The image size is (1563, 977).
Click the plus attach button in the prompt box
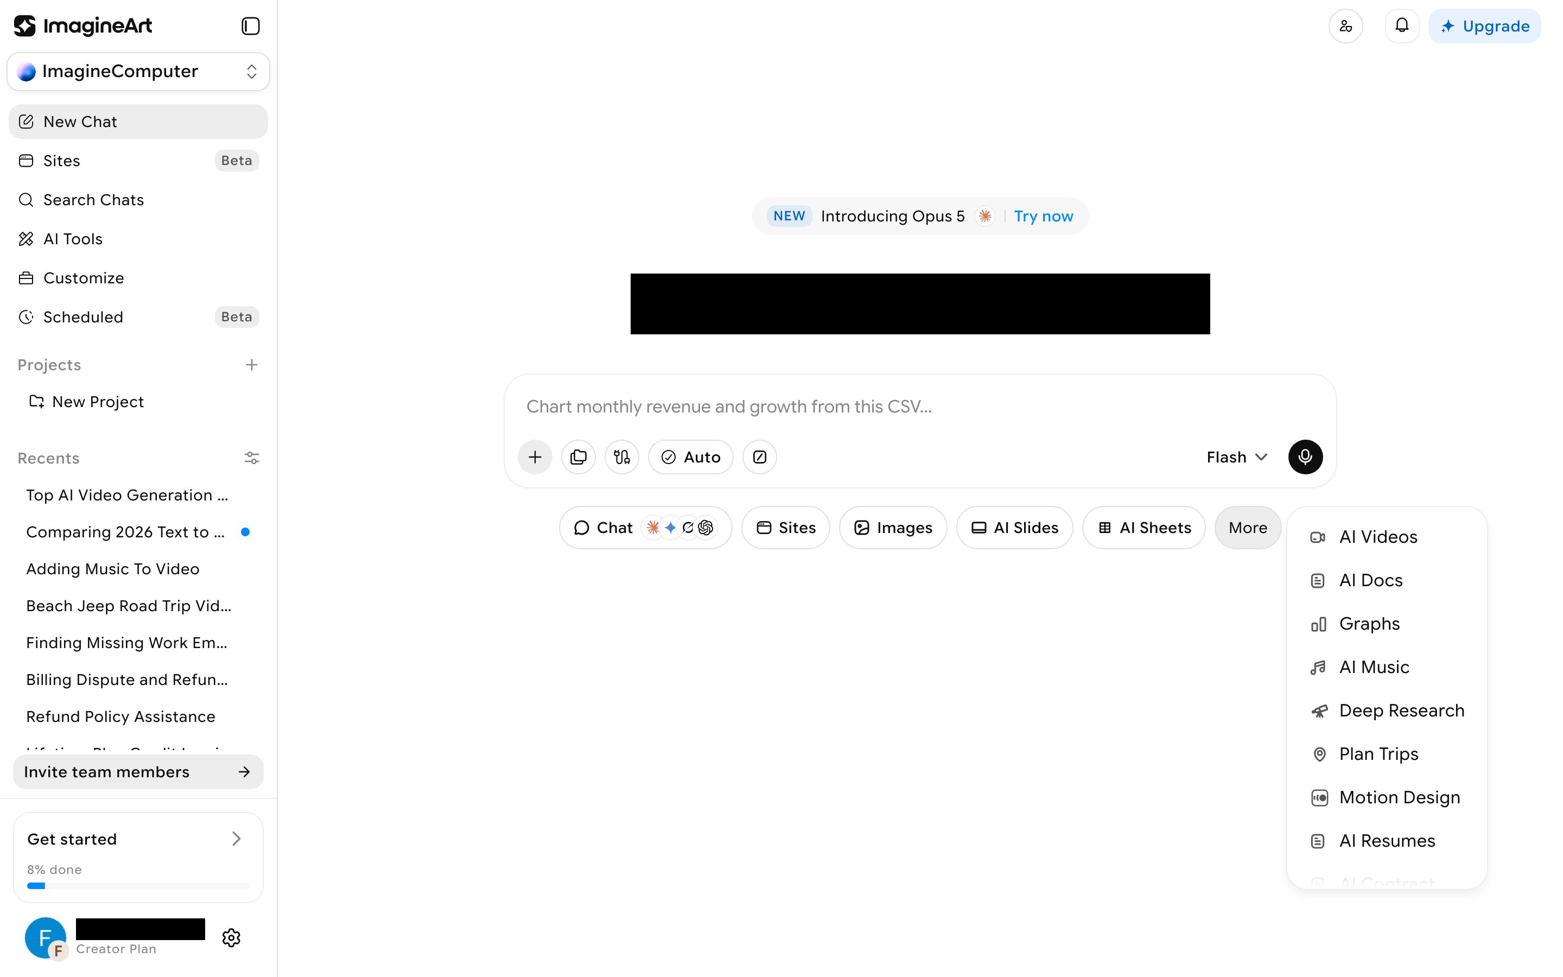[535, 457]
